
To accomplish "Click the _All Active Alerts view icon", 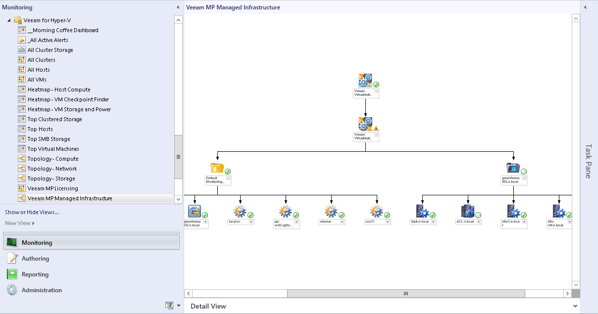I will (x=22, y=40).
